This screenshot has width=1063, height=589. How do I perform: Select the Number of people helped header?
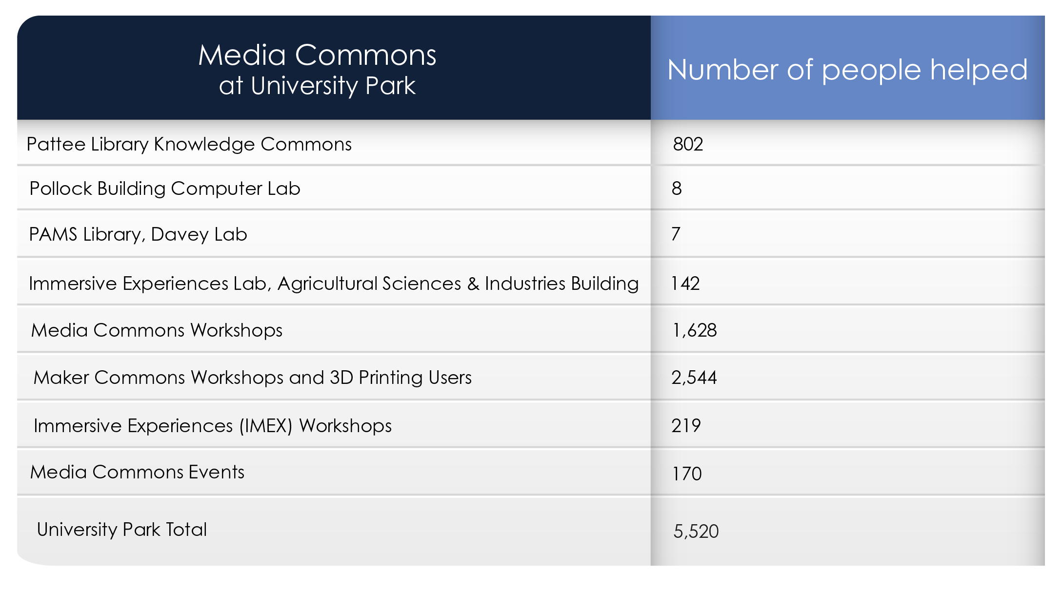847,70
